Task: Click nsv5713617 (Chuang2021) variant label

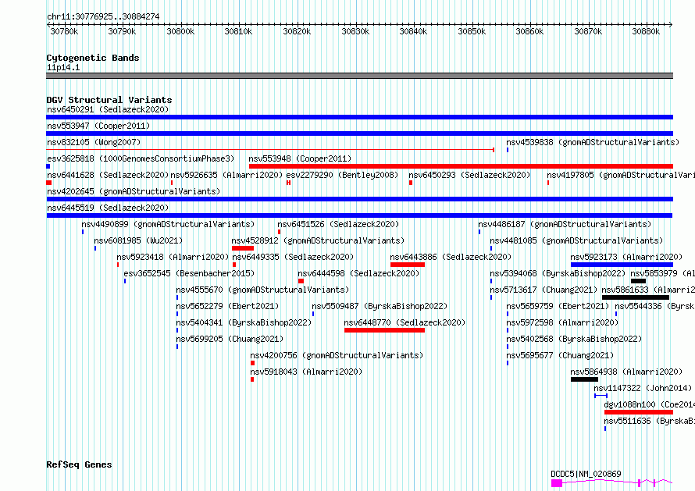Action: pyautogui.click(x=544, y=290)
